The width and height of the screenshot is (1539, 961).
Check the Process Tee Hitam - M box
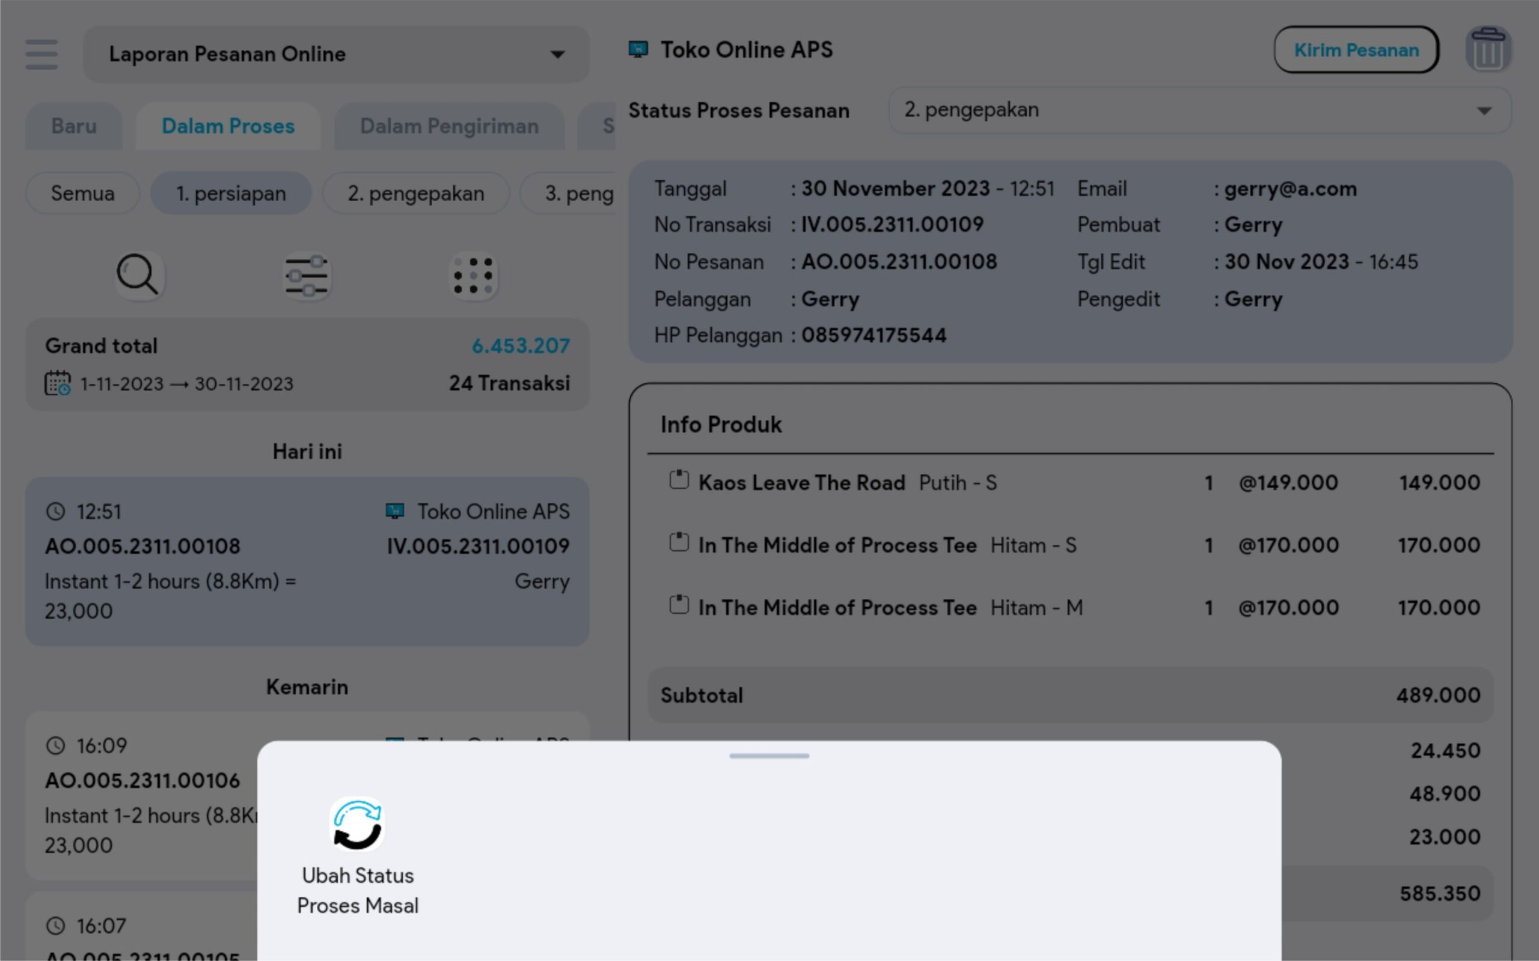tap(679, 604)
